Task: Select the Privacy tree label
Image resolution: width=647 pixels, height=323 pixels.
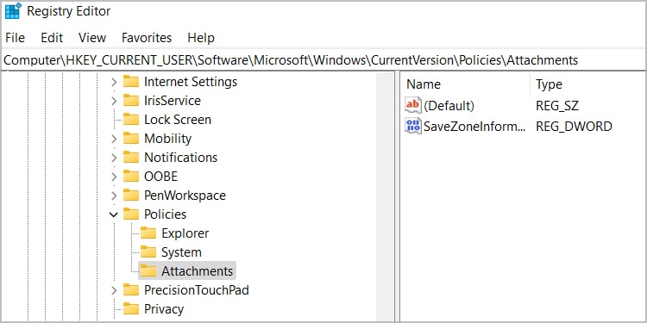Action: [164, 309]
